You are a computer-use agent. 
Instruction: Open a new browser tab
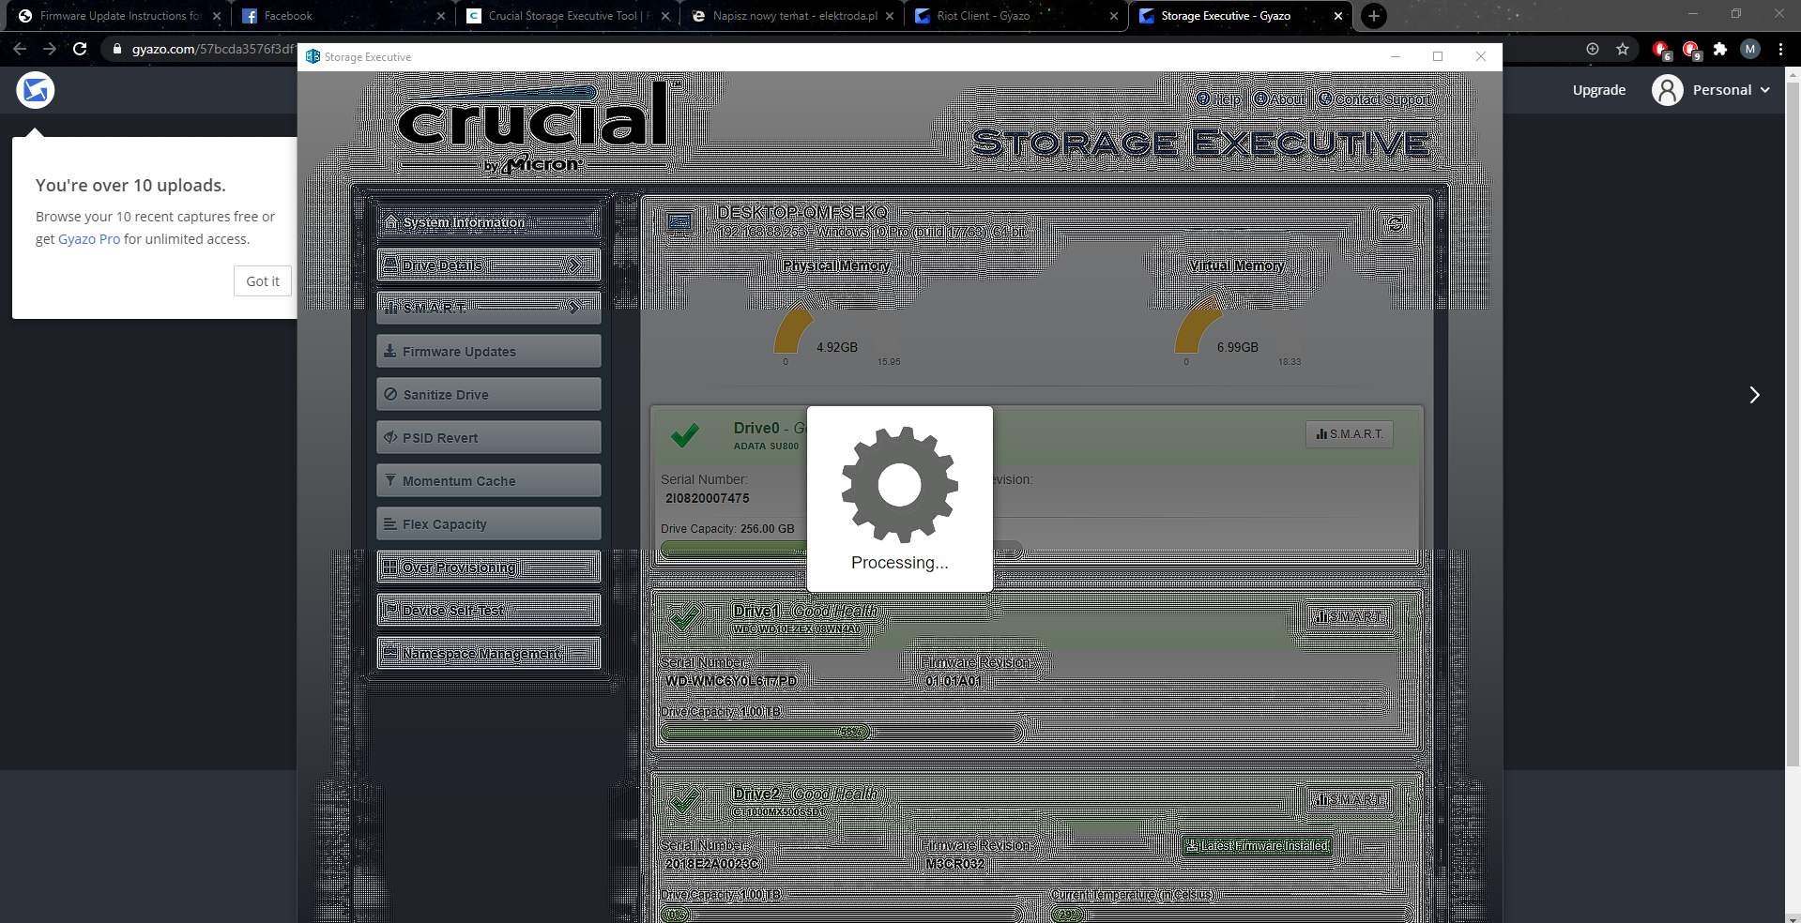(x=1374, y=16)
